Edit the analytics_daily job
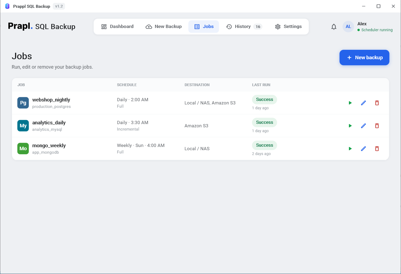 [x=363, y=126]
